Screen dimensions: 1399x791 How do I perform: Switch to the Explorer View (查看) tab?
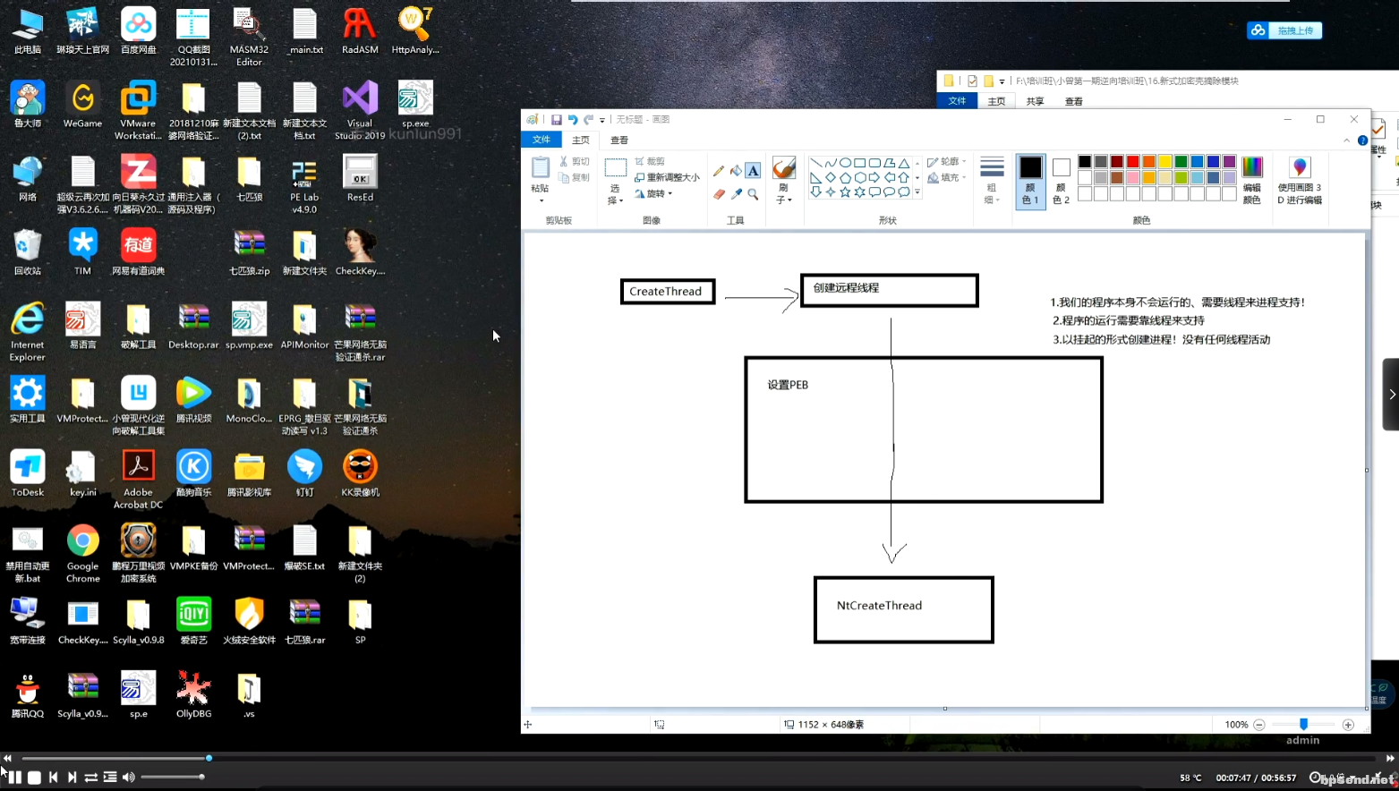(1074, 101)
